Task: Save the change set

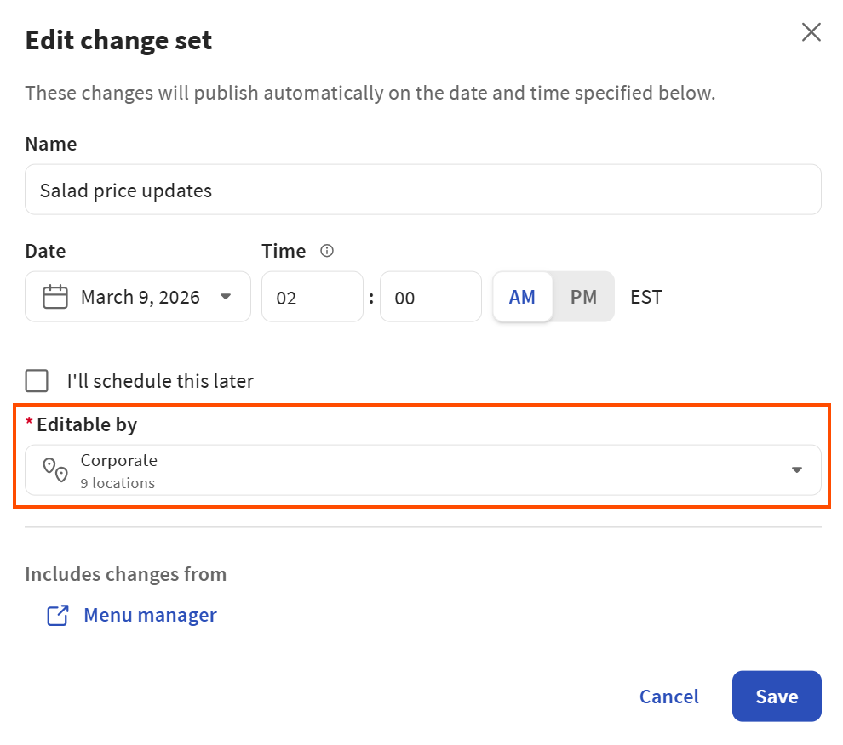Action: 776,696
